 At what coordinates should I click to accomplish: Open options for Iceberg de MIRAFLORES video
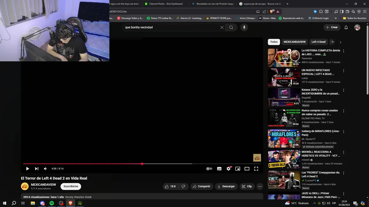tap(343, 132)
